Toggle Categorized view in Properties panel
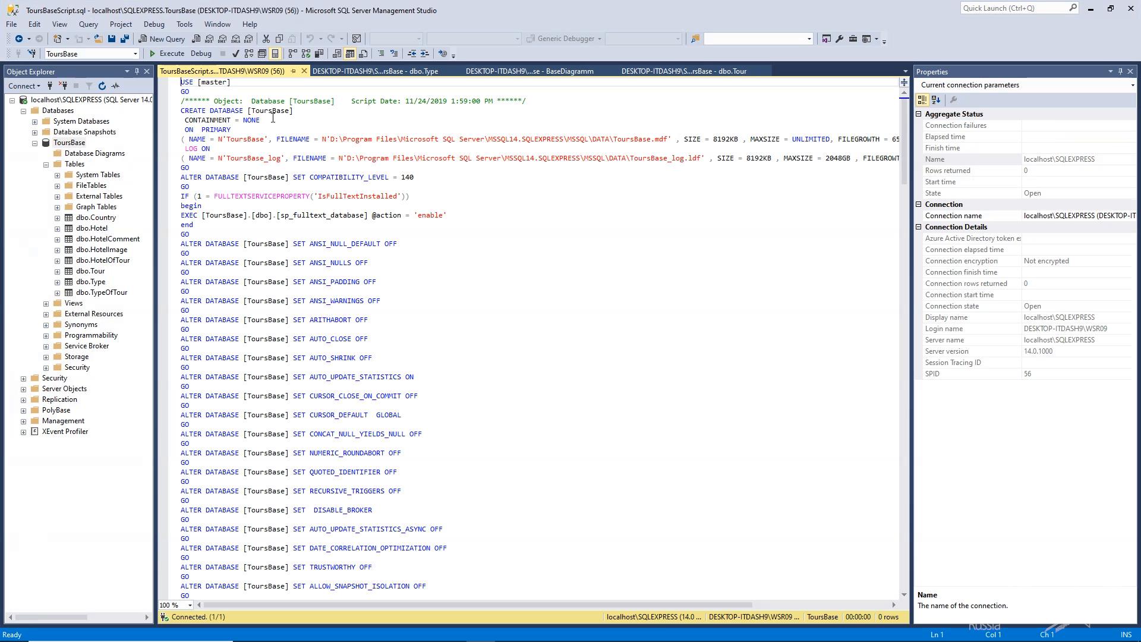 (x=922, y=100)
